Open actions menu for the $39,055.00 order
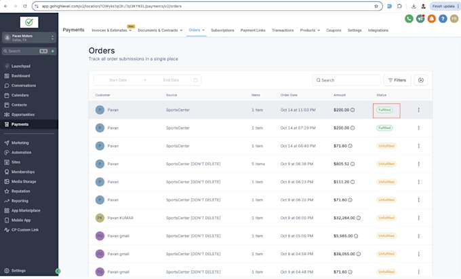Image resolution: width=461 pixels, height=279 pixels. point(419,254)
